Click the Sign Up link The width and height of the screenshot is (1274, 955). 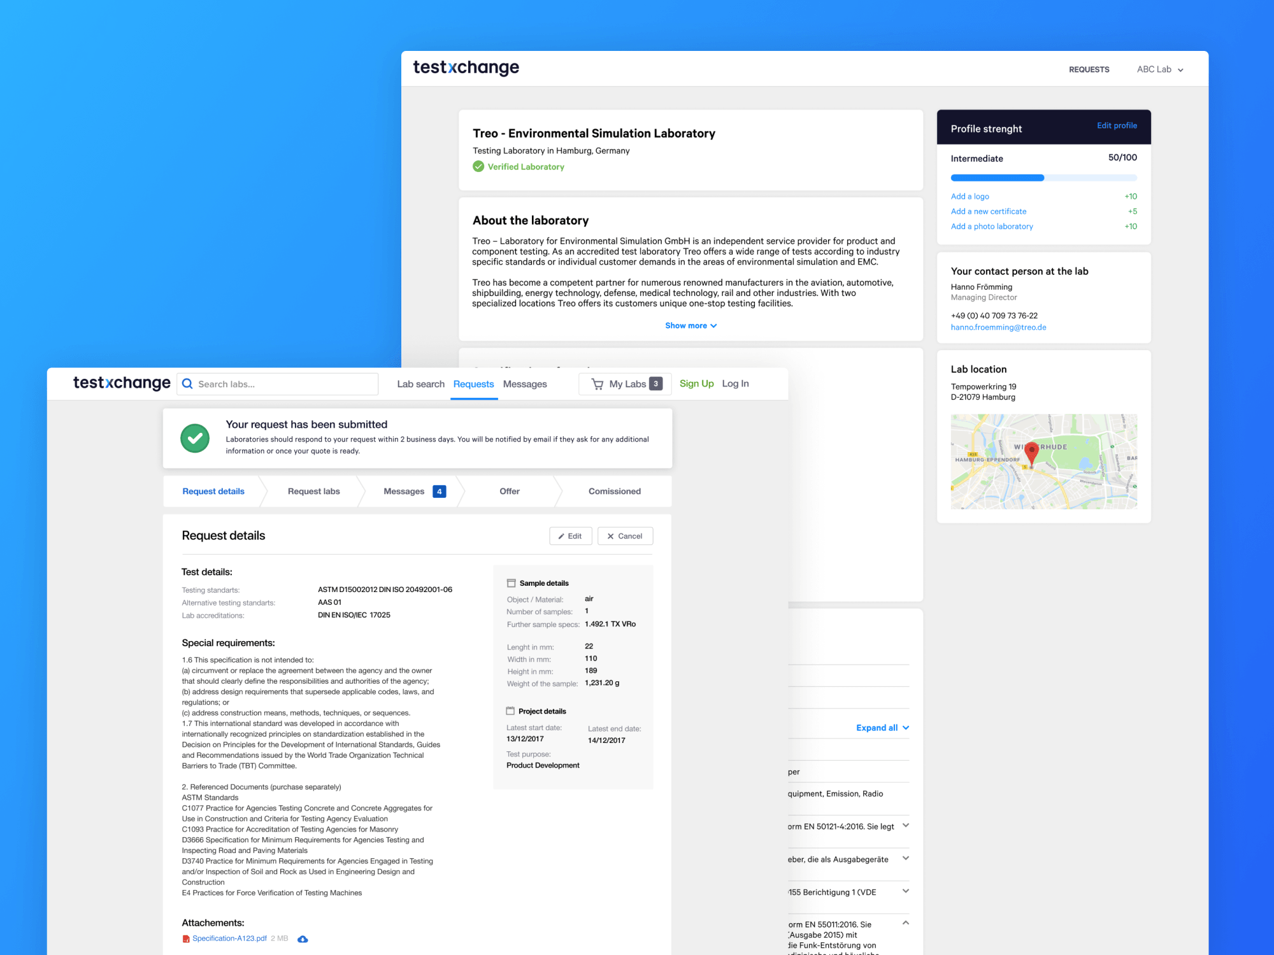pyautogui.click(x=697, y=383)
